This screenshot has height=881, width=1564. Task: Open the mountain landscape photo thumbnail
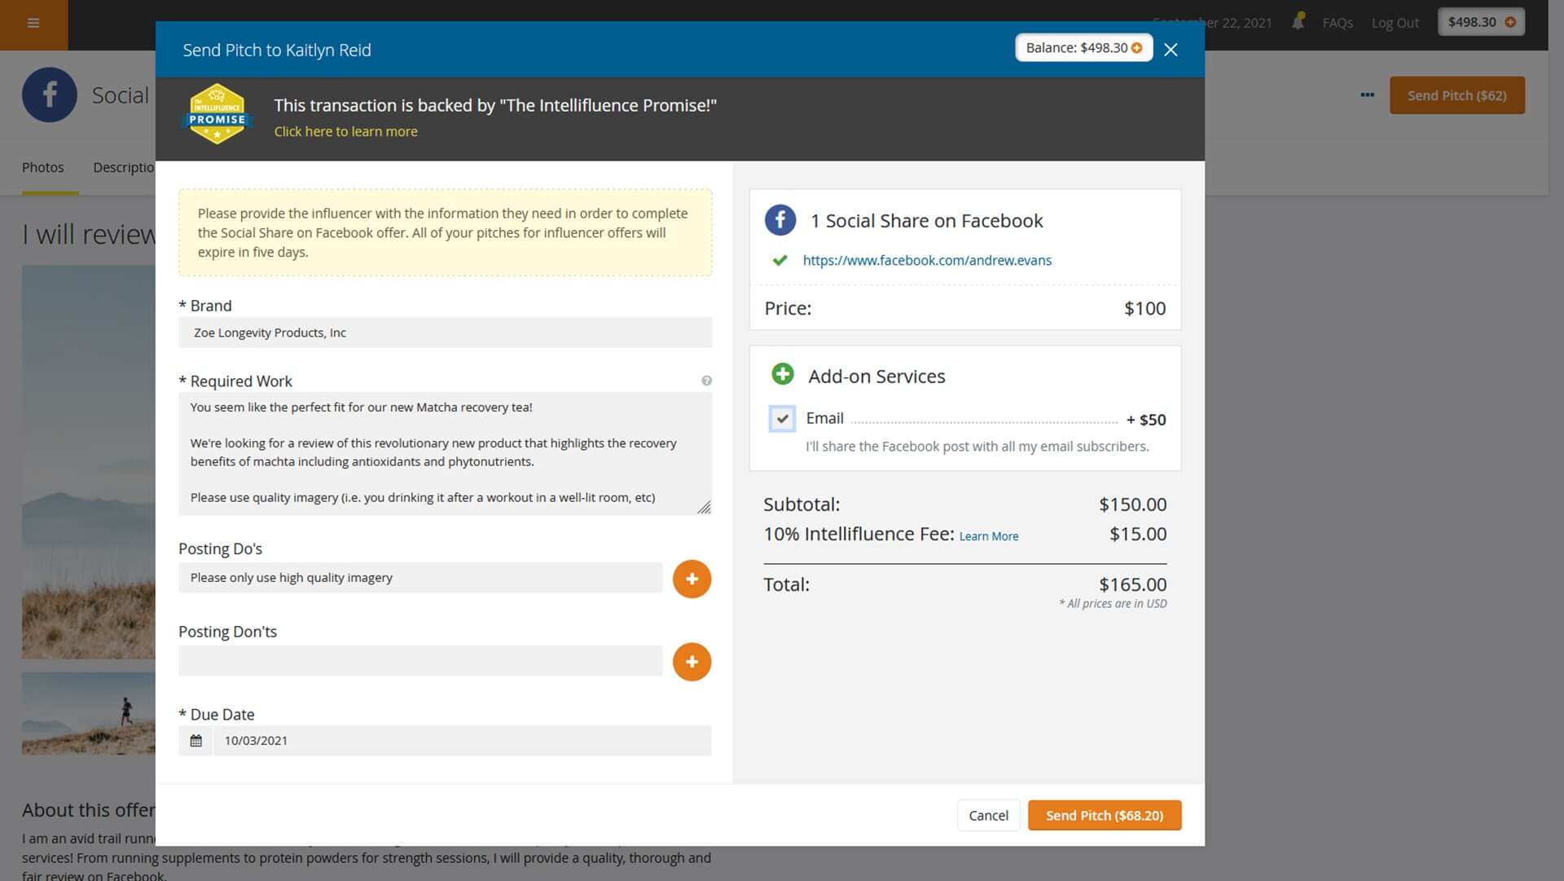pyautogui.click(x=88, y=461)
